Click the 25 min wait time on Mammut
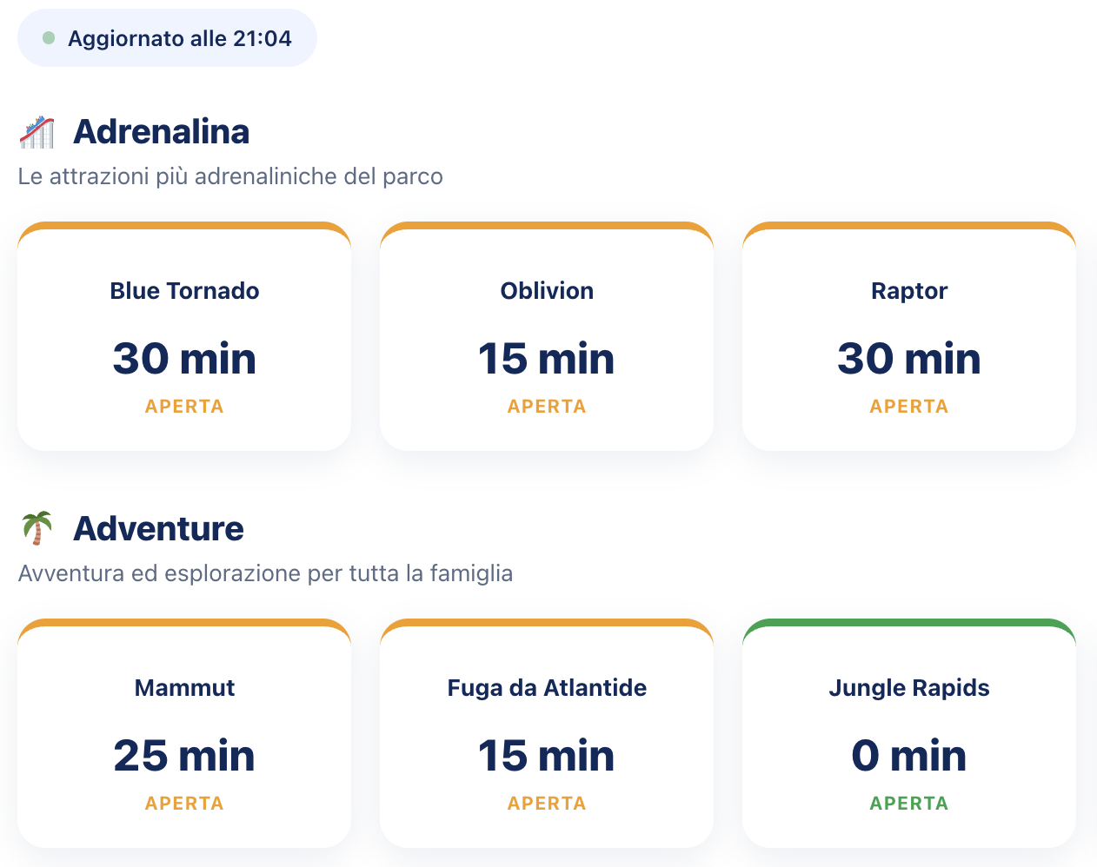Screen dimensions: 1097x867 tap(184, 756)
